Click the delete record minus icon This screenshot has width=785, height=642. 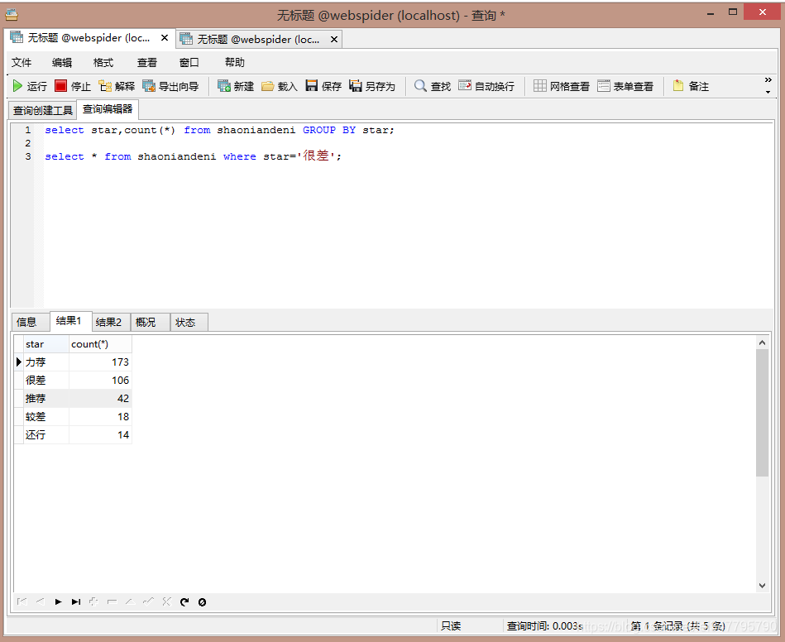click(112, 601)
